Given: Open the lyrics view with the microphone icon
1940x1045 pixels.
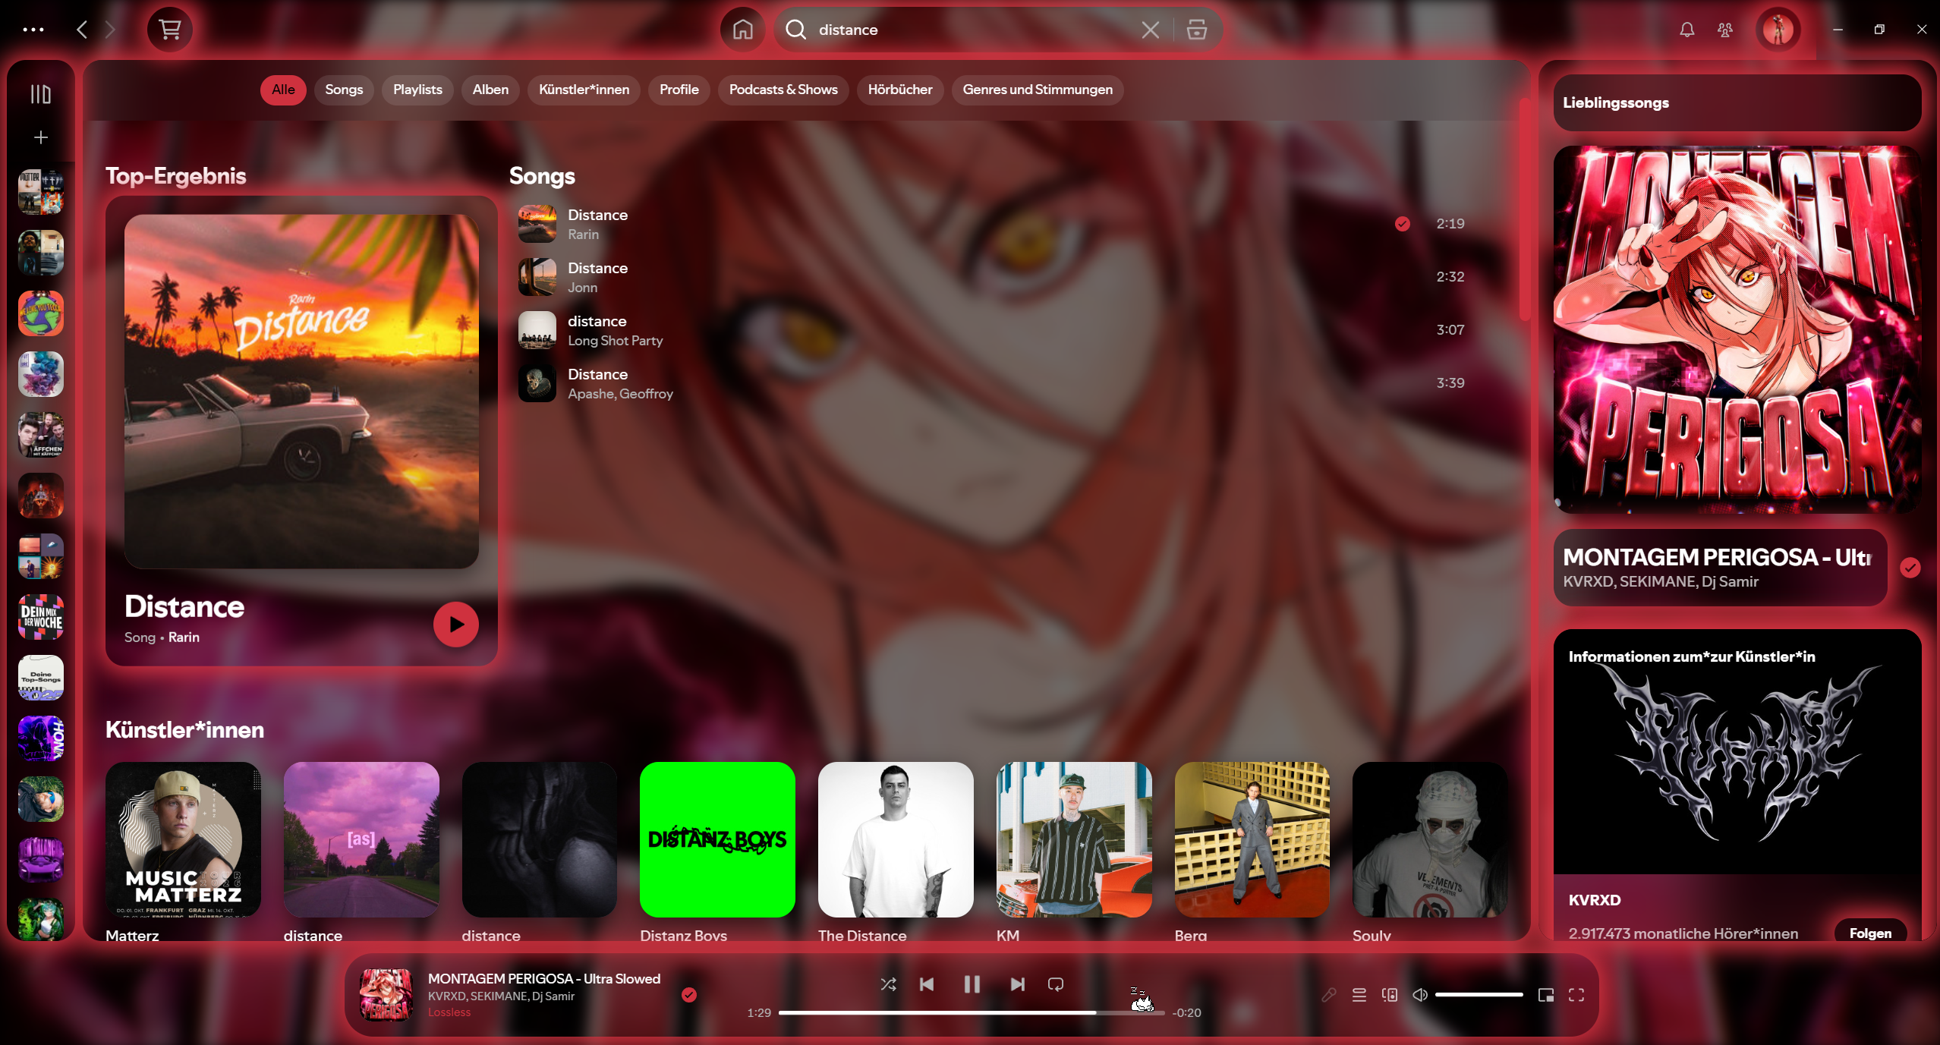Looking at the screenshot, I should tap(1328, 995).
